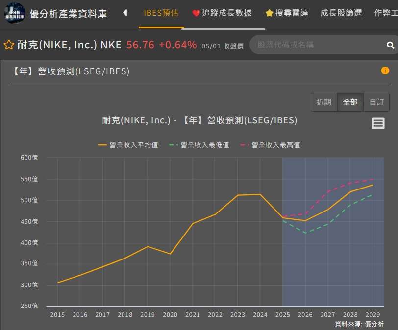
Task: Click the change value +0.64%
Action: (x=177, y=45)
